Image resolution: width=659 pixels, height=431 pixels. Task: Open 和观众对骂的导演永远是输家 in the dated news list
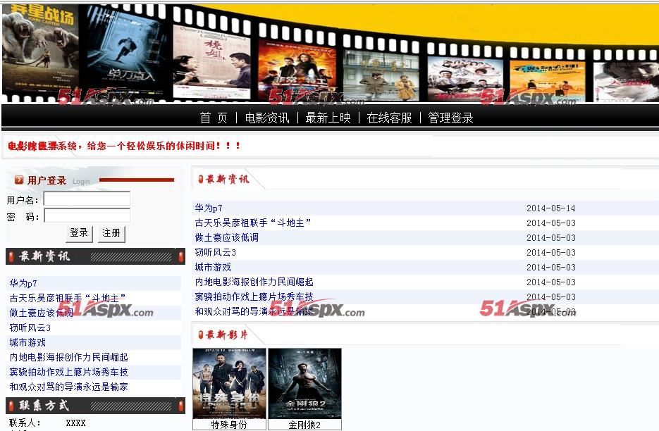[x=254, y=311]
